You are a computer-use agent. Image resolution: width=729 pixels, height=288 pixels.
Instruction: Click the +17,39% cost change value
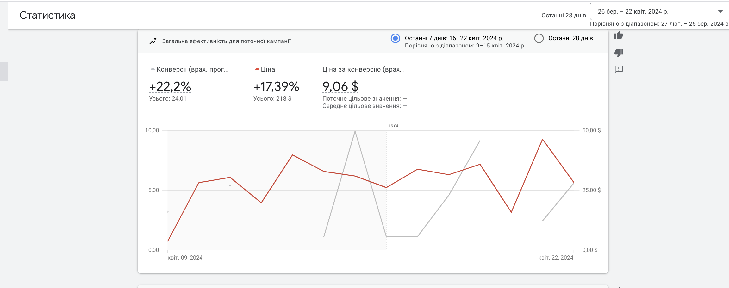pyautogui.click(x=276, y=86)
